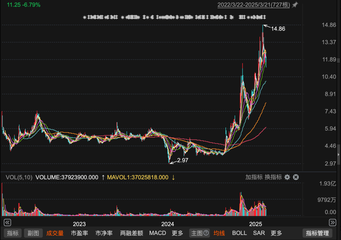The width and height of the screenshot is (341, 240).
Task: Select the MACD indicator
Action: 157,233
